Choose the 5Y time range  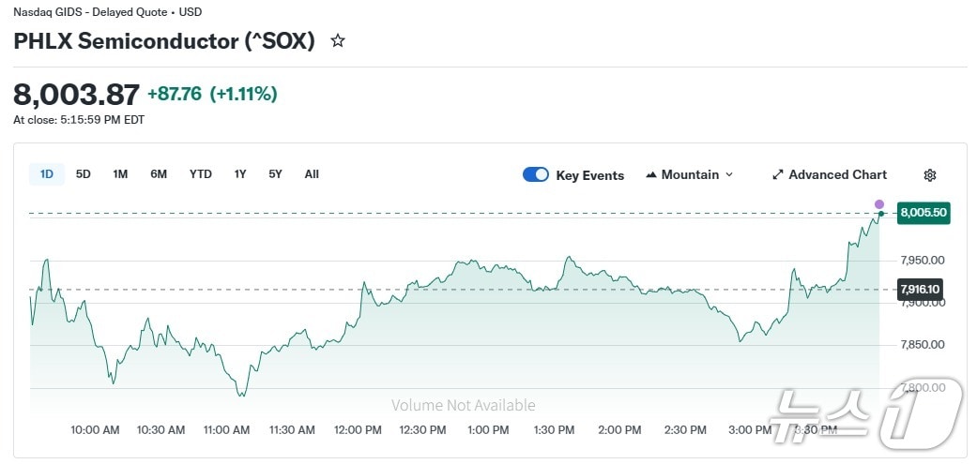tap(275, 174)
